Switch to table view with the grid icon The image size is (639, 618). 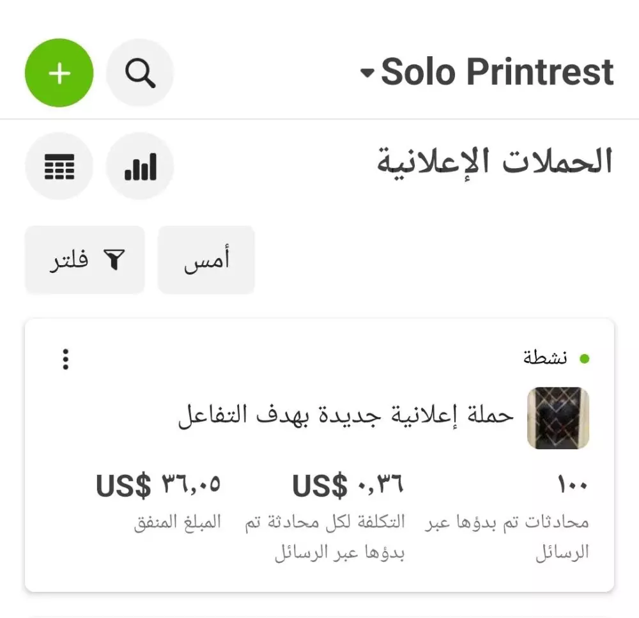59,166
